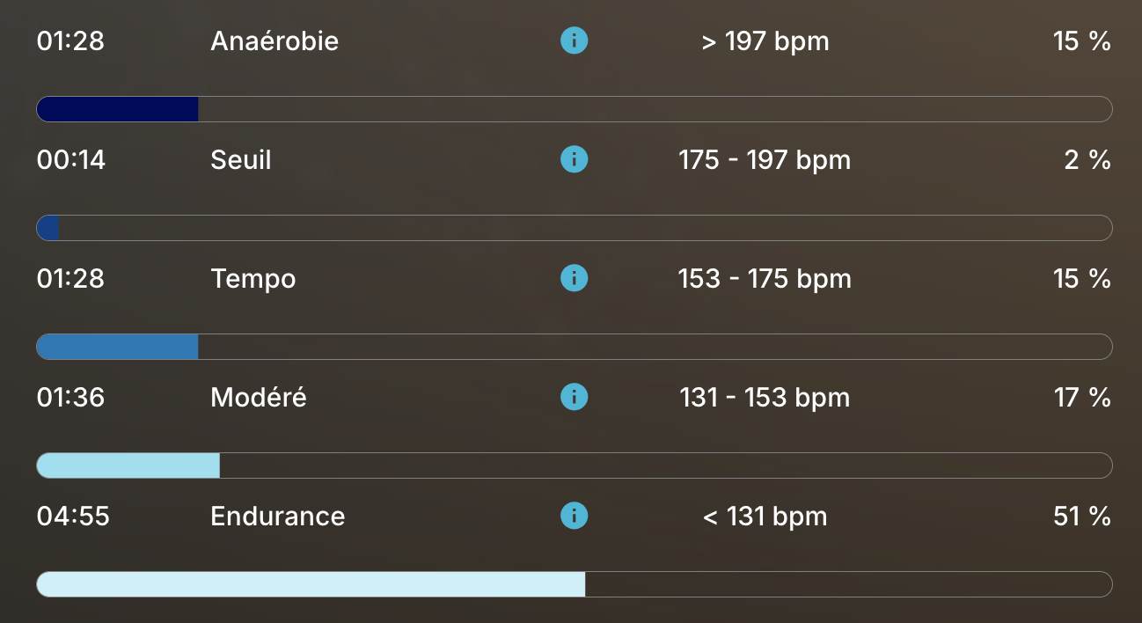Click the Anaérobie zone progress bar

[x=574, y=109]
